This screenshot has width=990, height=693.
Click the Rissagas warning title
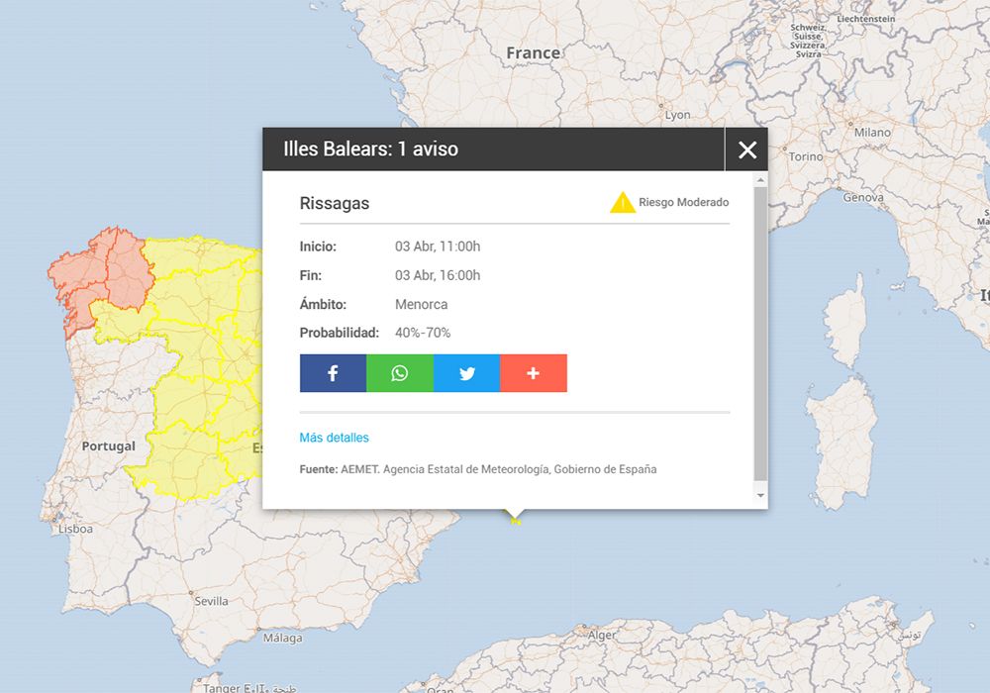334,203
